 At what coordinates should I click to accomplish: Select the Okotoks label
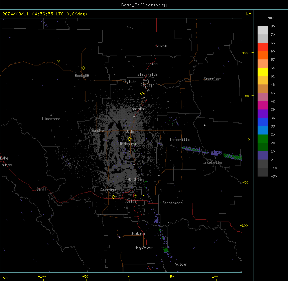coord(138,234)
